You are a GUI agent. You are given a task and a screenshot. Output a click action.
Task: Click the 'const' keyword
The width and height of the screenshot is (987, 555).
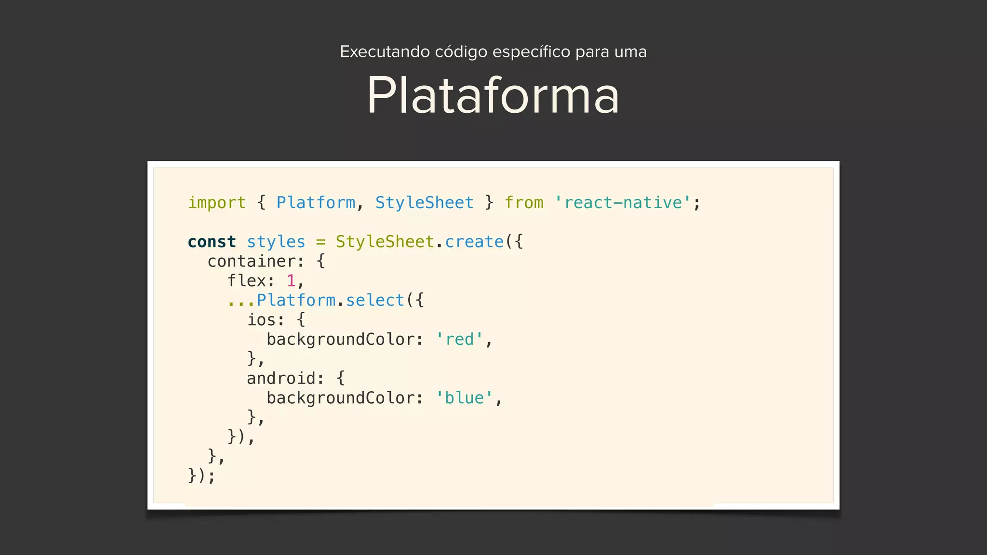(212, 242)
